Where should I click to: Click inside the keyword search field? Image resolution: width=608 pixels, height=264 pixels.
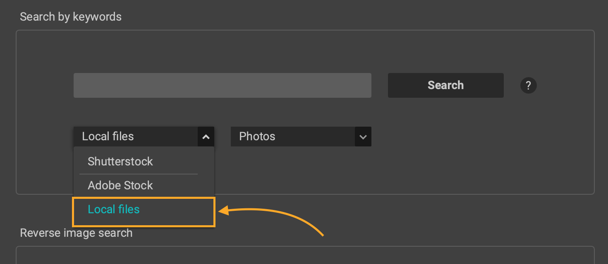[222, 85]
